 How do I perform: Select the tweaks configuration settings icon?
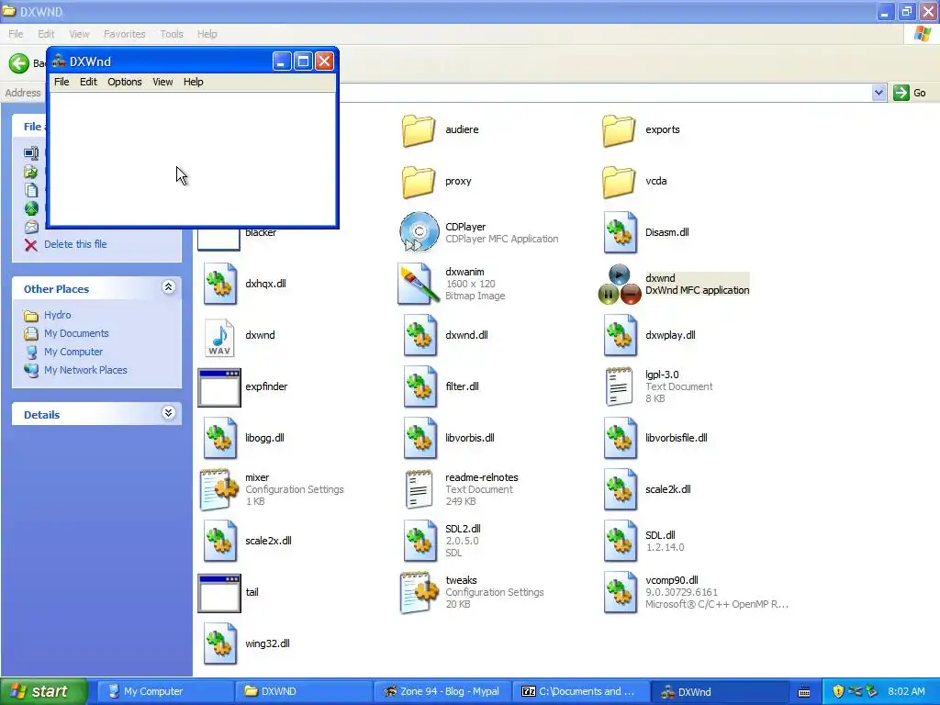pos(420,593)
